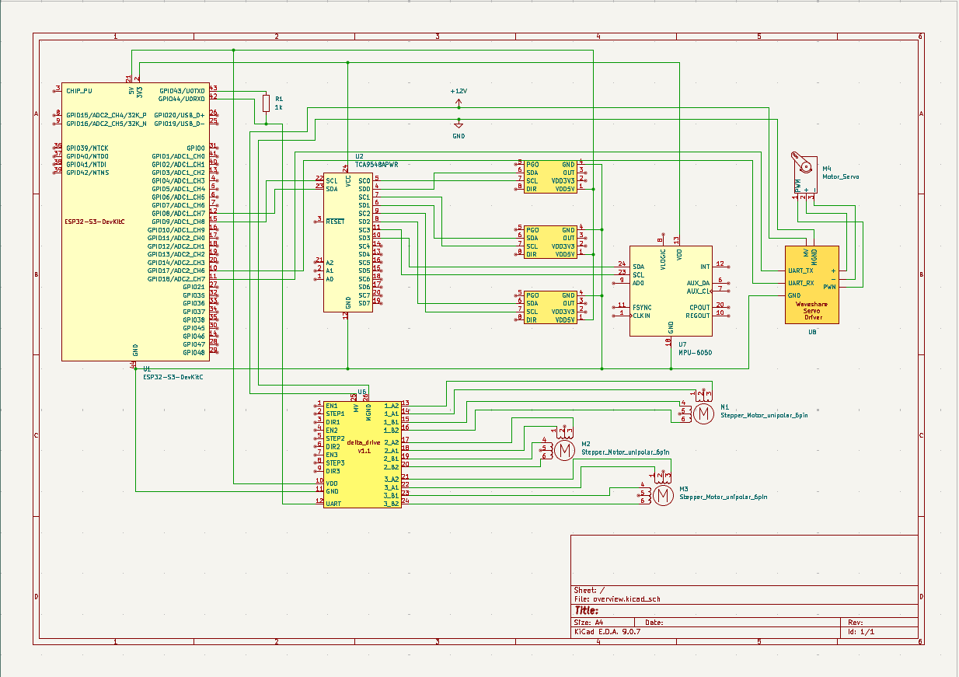Image resolution: width=959 pixels, height=677 pixels.
Task: Click the 'GPIO39/MTCK' pin label
Action: point(87,148)
